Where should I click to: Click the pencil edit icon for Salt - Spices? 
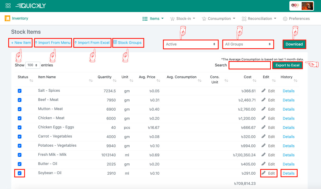(x=263, y=91)
